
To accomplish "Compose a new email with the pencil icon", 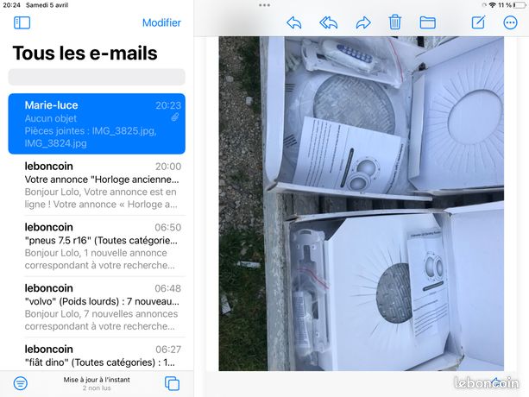I will pyautogui.click(x=478, y=22).
